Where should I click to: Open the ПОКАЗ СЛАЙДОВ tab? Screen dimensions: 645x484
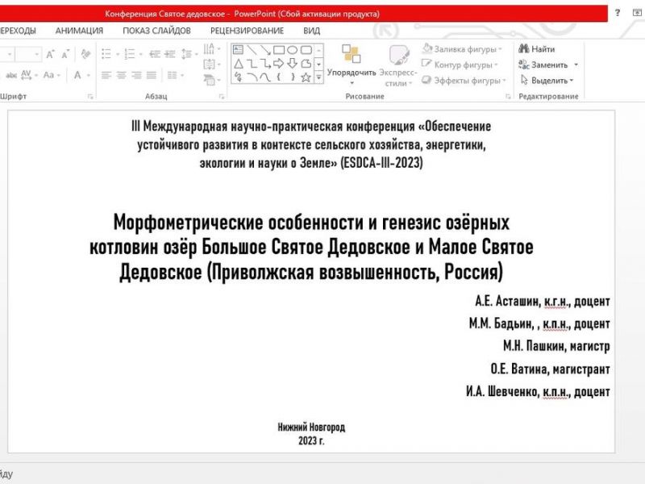(x=156, y=31)
